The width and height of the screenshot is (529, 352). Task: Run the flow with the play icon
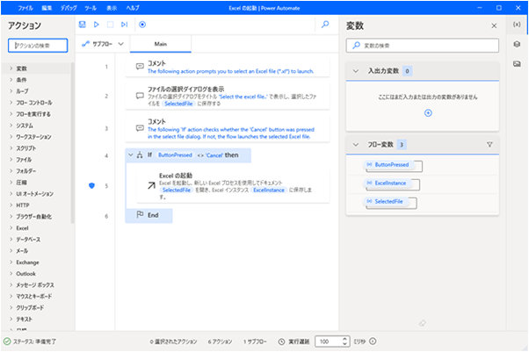tap(96, 25)
